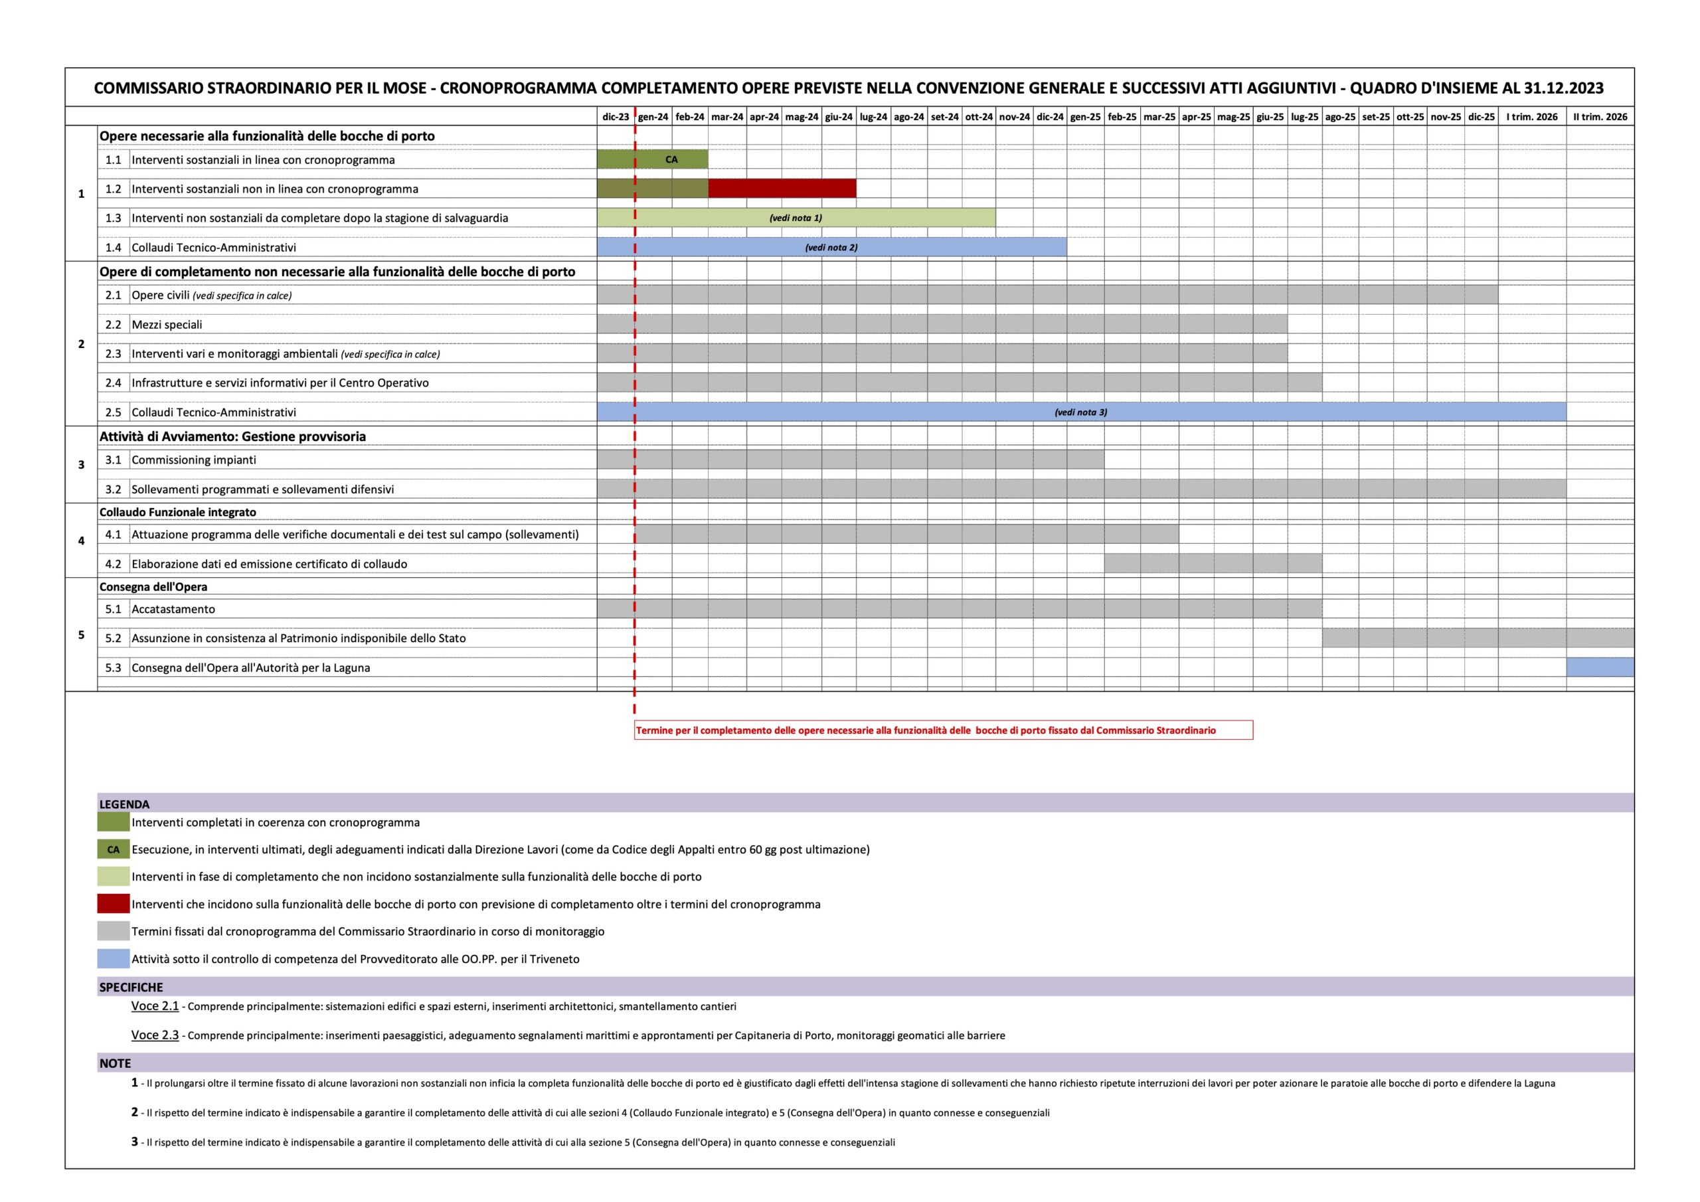Click the gray bar in row 4.2
This screenshot has height=1202, width=1700.
point(1213,564)
